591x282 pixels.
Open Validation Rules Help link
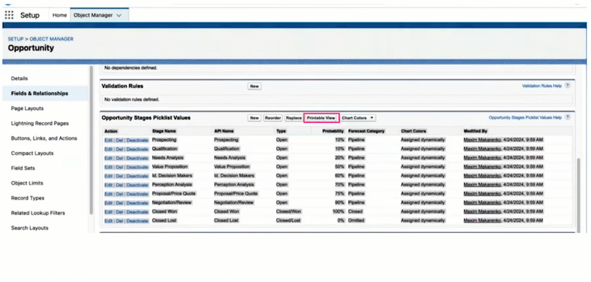pyautogui.click(x=542, y=86)
